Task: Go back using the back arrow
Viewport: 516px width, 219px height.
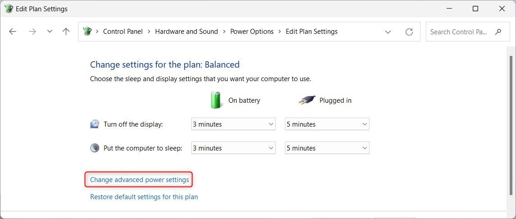Action: click(13, 32)
